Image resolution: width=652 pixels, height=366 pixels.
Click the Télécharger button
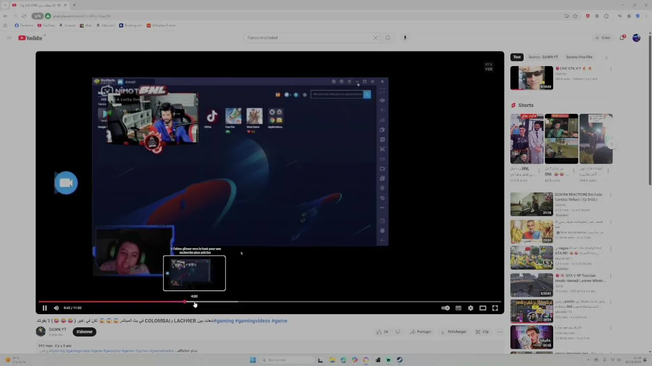[453, 332]
